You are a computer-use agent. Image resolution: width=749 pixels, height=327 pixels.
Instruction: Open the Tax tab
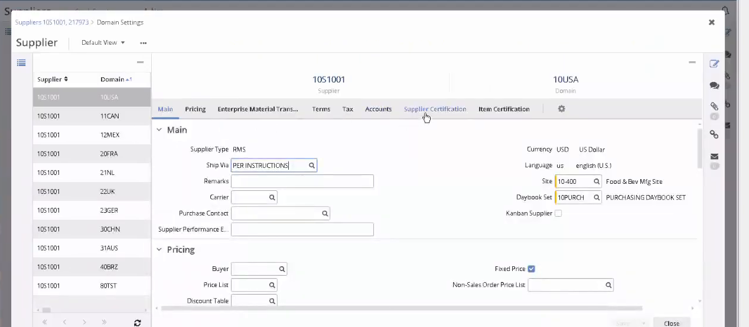pos(348,109)
